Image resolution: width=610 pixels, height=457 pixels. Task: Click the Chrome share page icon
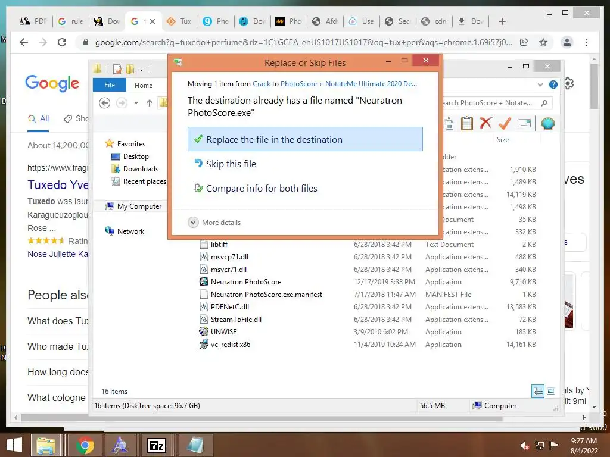click(524, 42)
